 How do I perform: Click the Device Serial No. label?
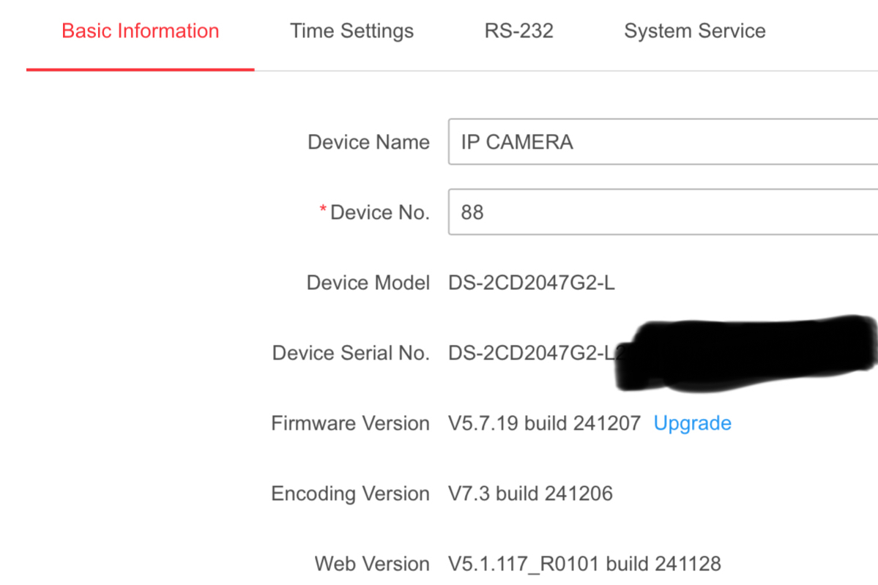[x=351, y=353]
